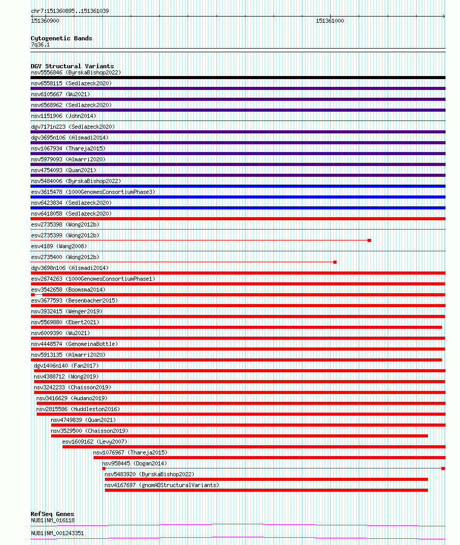
Task: Select nsv5913135 (Almarri2020) label
Action: coord(68,355)
